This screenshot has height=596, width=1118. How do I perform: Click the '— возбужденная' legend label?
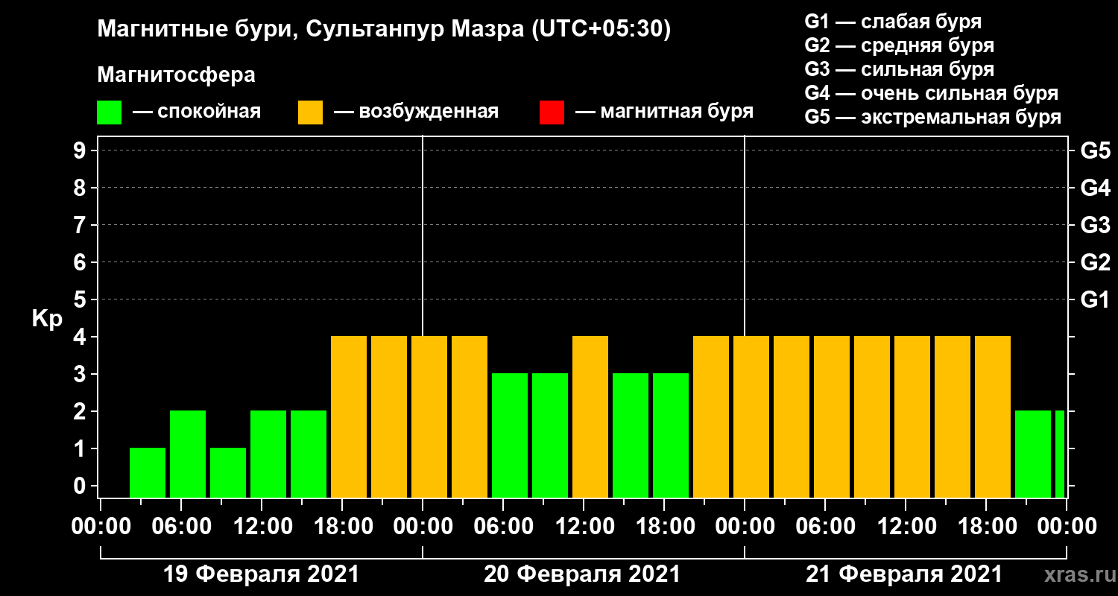[x=416, y=112]
